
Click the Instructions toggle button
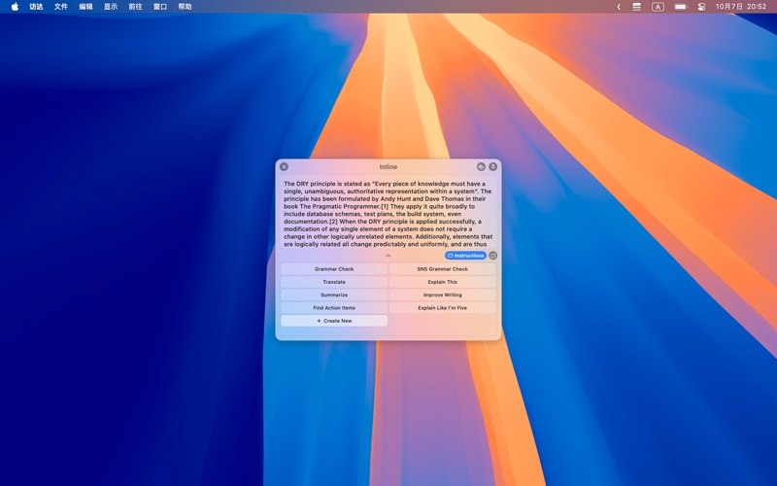(466, 256)
